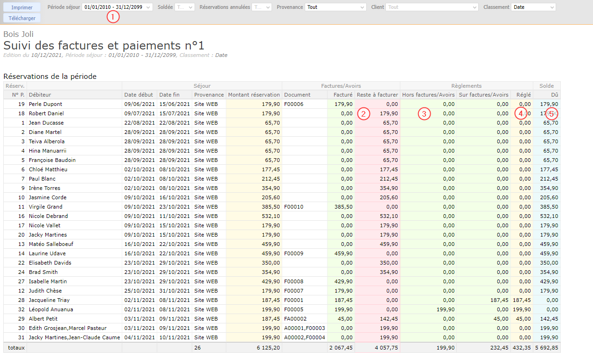This screenshot has width=593, height=364.
Task: Click the Date début column header
Action: pyautogui.click(x=139, y=95)
